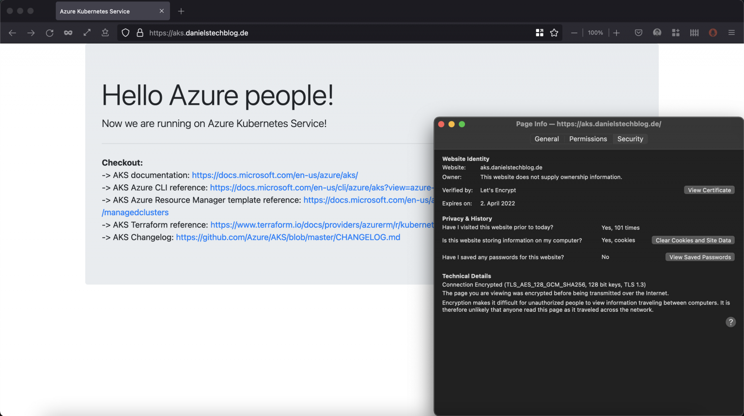Click the View Certificate button

pyautogui.click(x=709, y=190)
